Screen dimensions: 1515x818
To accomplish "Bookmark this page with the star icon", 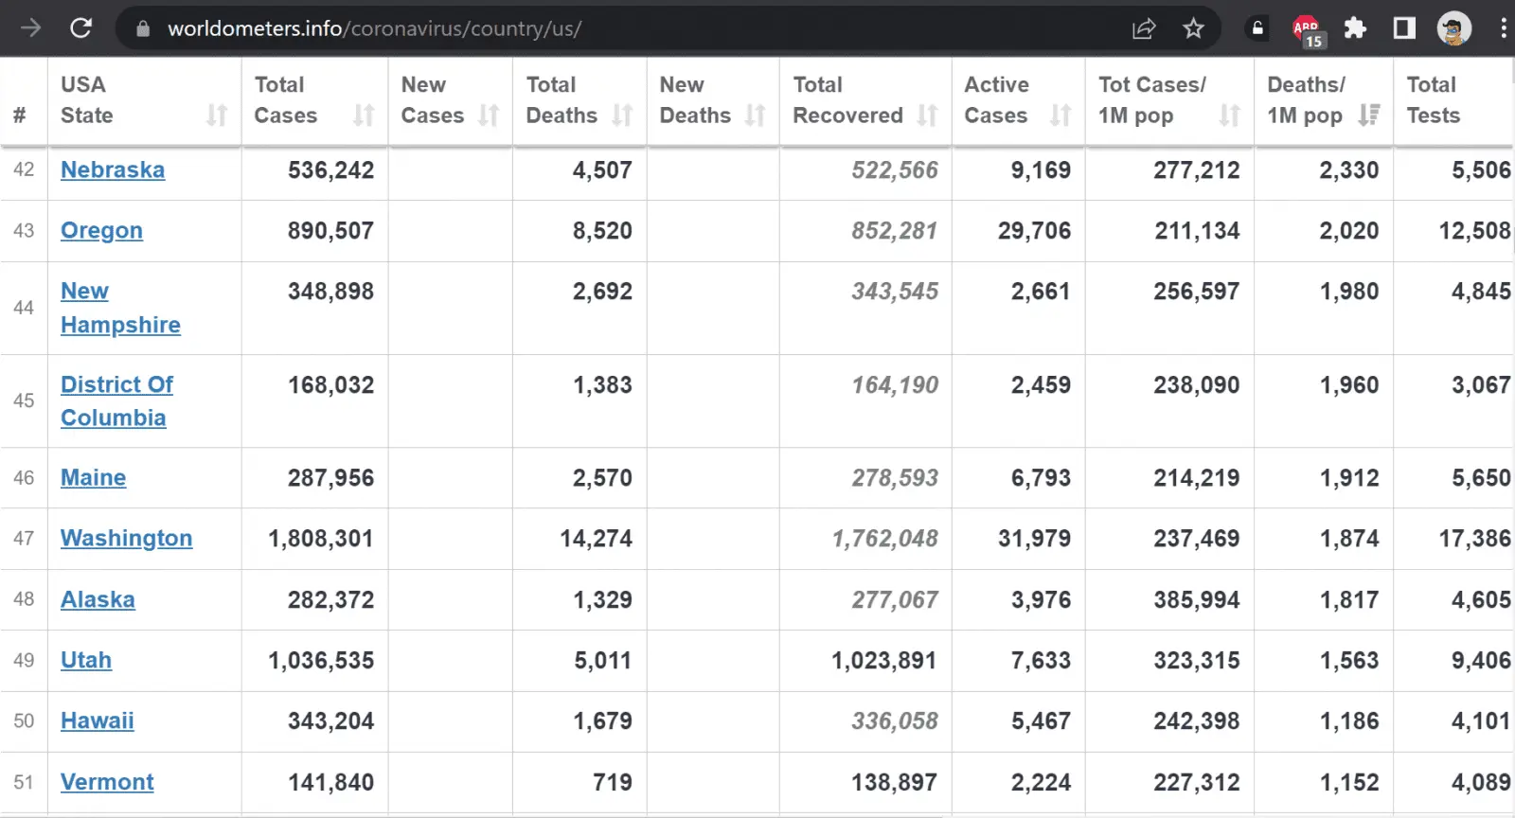I will tap(1193, 28).
